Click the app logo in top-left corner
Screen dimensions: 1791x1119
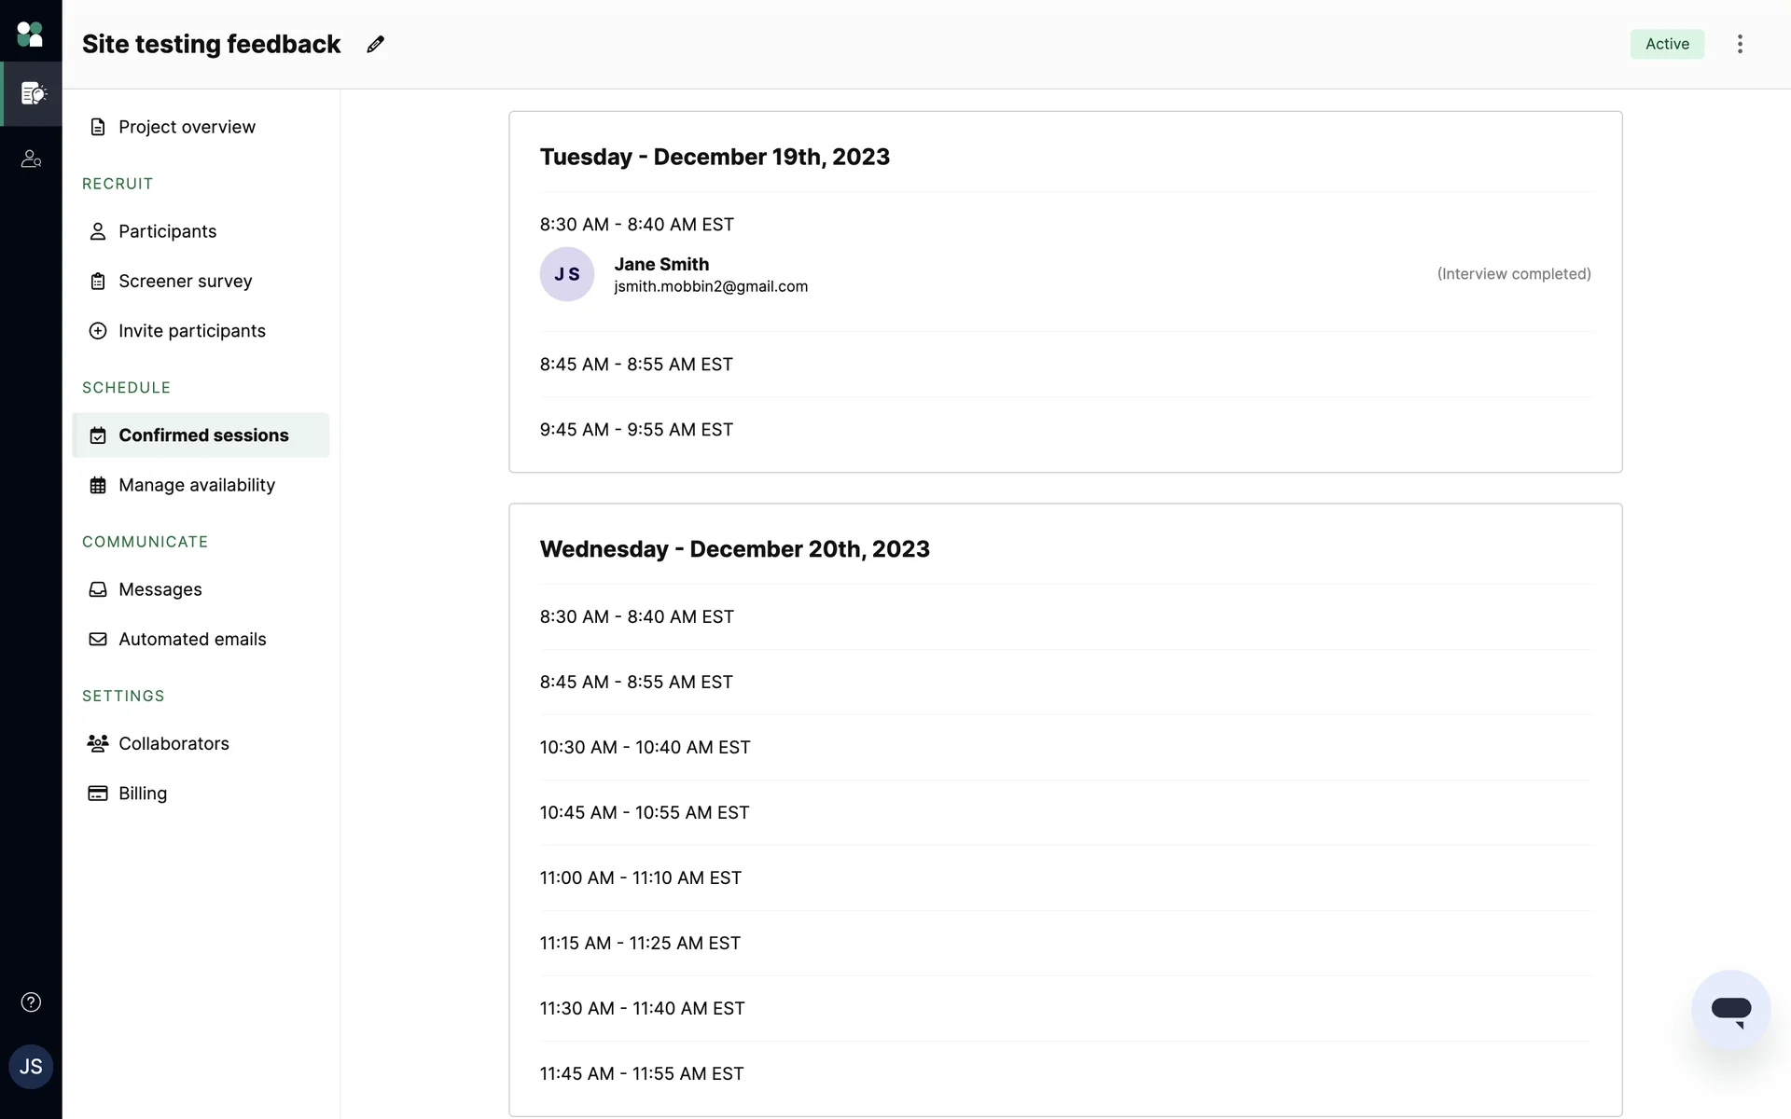coord(31,35)
